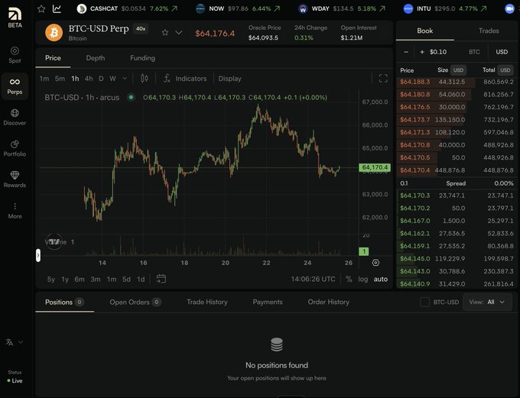Open the Payments tab
The image size is (520, 398).
268,302
